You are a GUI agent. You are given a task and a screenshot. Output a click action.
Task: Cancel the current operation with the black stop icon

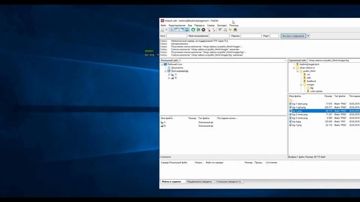(204, 30)
